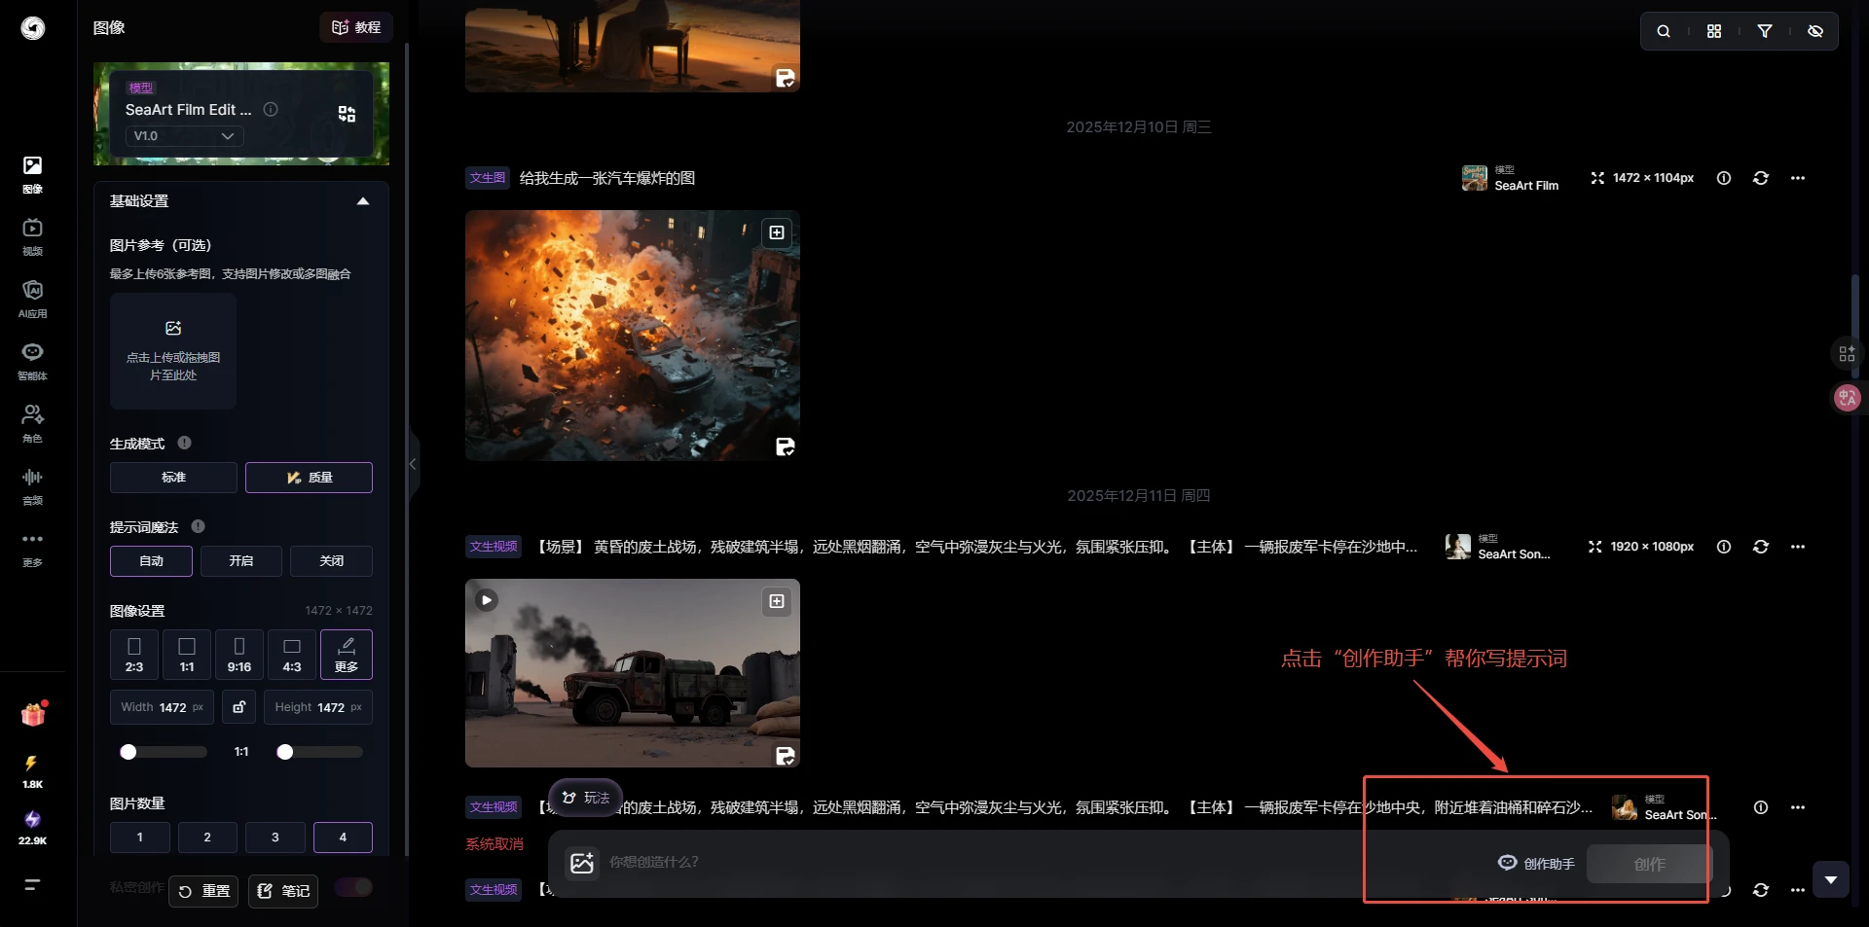1869x927 pixels.
Task: Toggle the private creation switch
Action: pos(353,887)
